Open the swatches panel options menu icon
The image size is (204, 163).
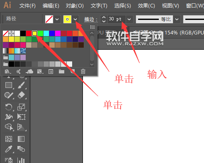tap(92, 27)
